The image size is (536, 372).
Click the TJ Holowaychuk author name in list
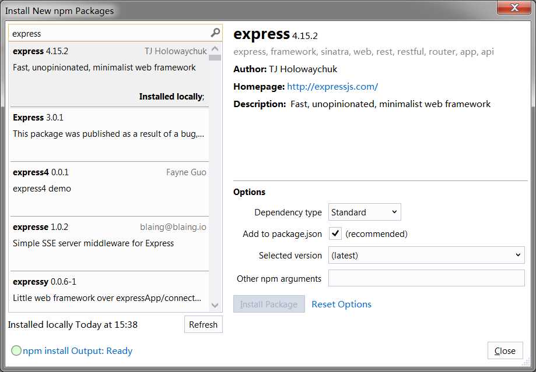point(176,51)
